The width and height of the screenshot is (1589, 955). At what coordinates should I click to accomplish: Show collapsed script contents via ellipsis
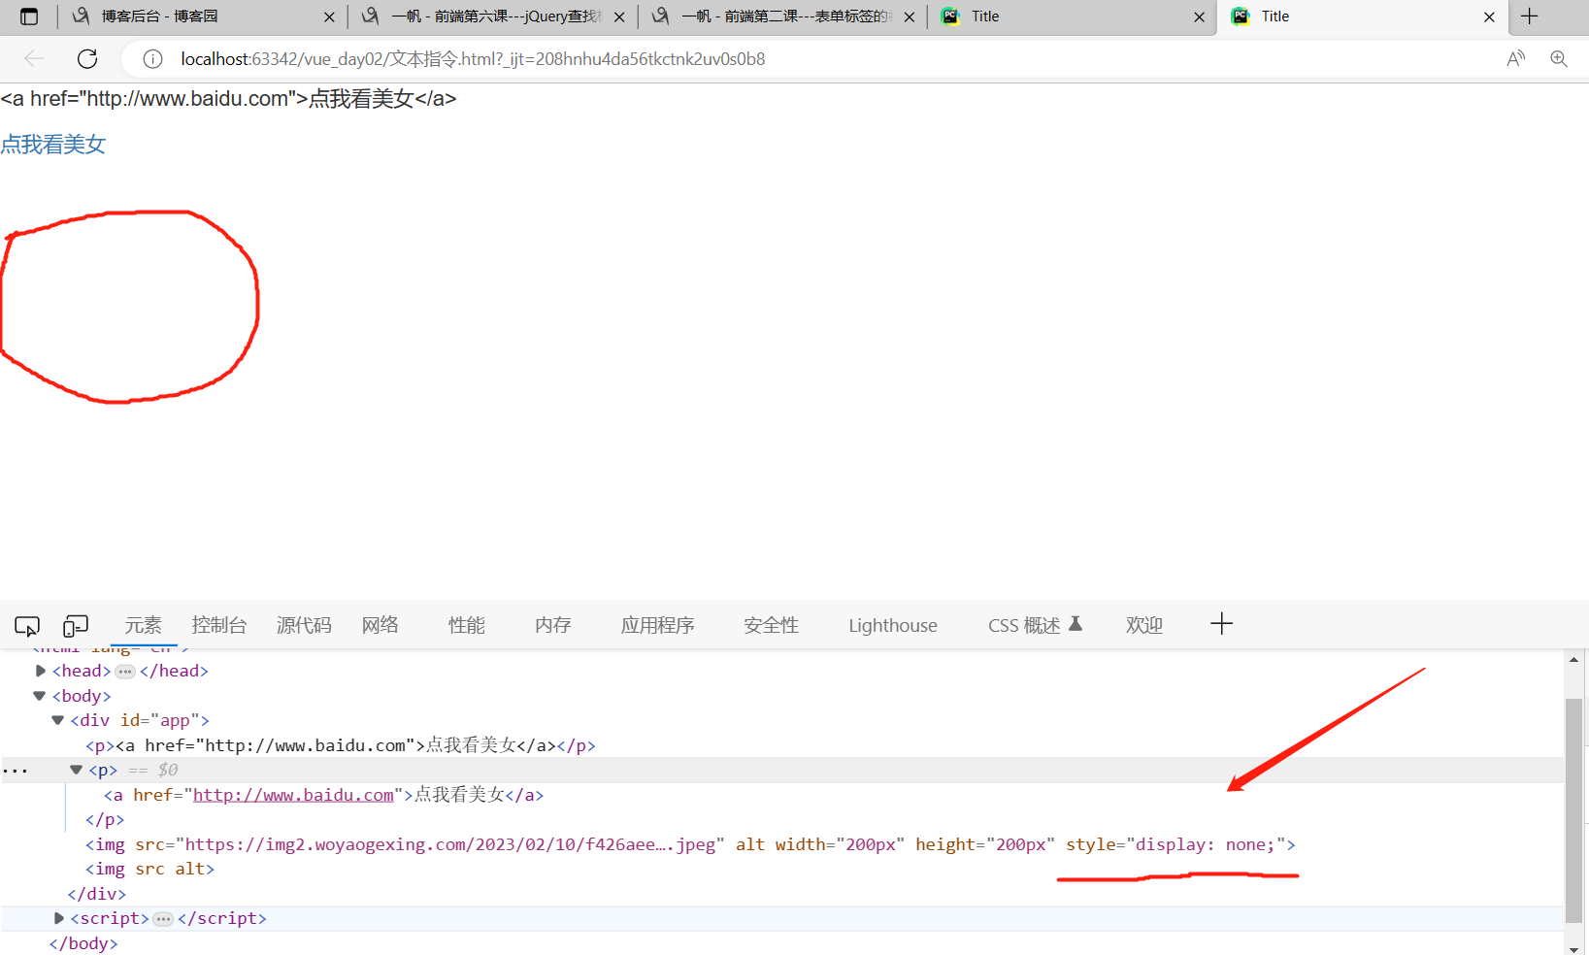(163, 919)
